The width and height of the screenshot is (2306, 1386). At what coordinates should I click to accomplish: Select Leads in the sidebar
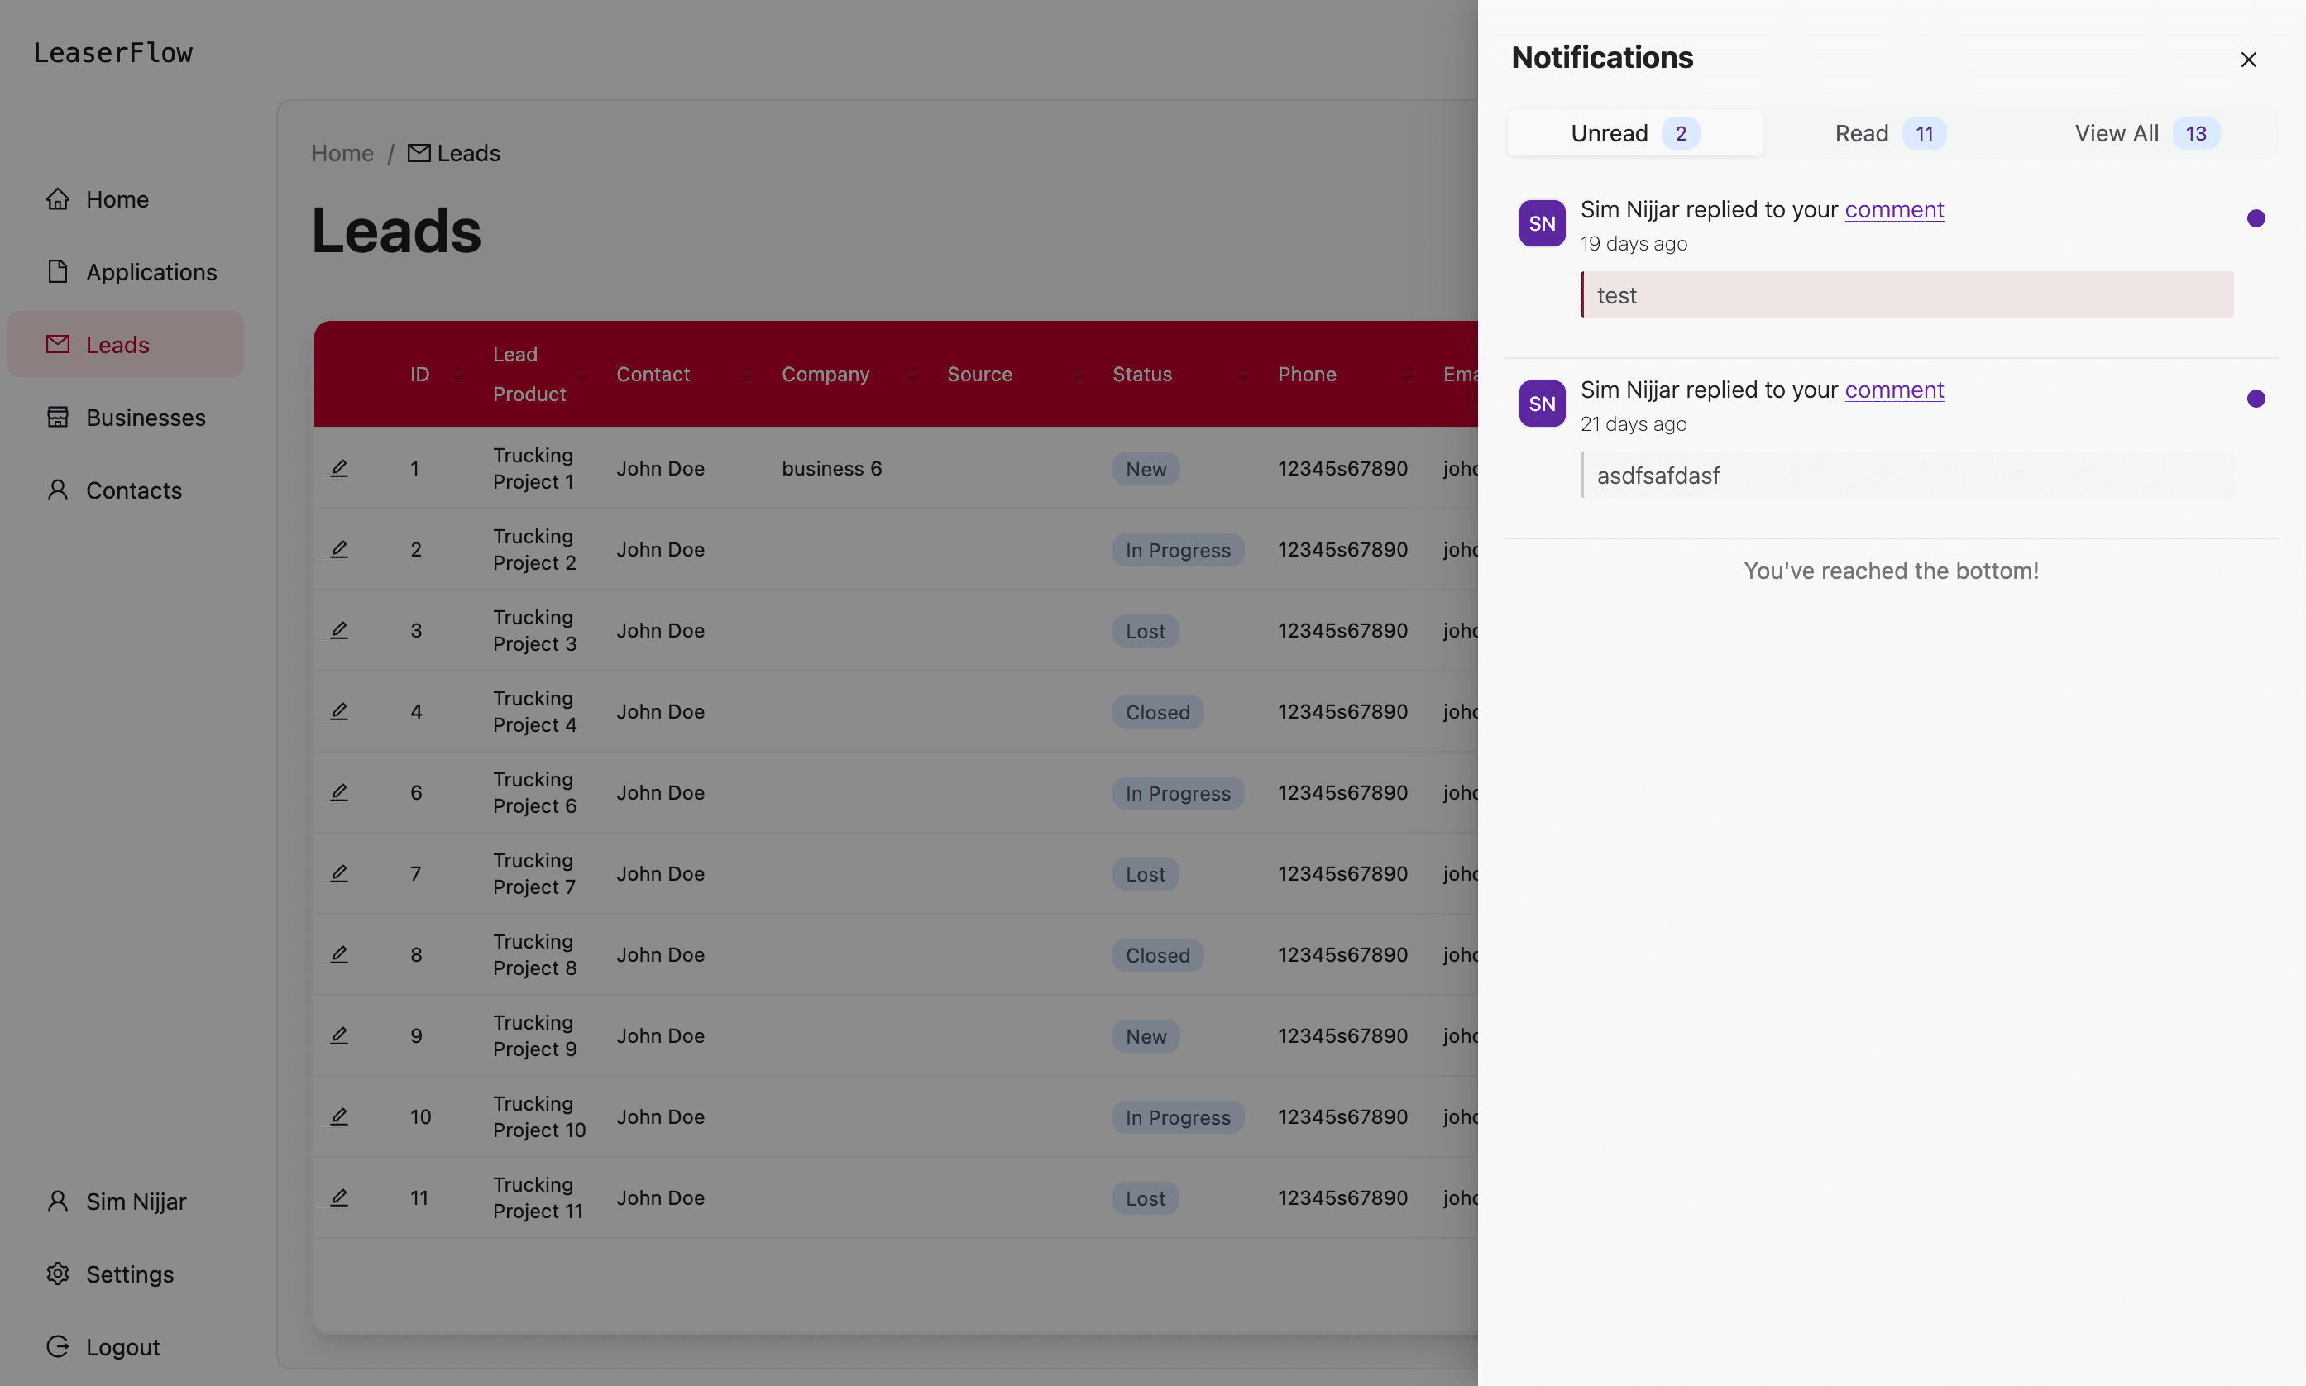click(125, 345)
